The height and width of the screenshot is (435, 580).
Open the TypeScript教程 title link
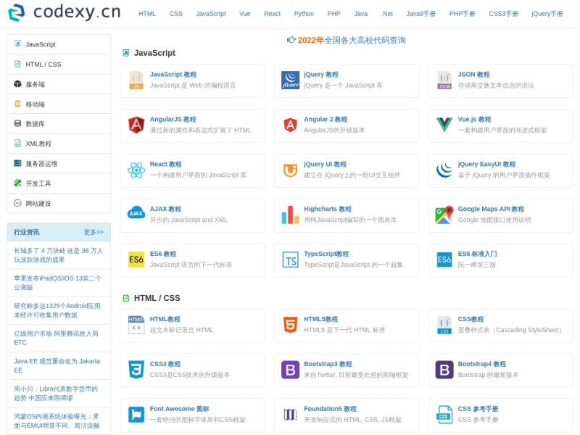point(326,254)
